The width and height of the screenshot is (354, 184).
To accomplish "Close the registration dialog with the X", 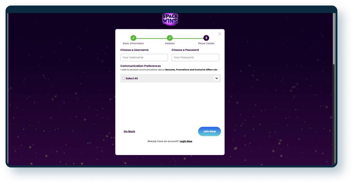I will 220,34.
